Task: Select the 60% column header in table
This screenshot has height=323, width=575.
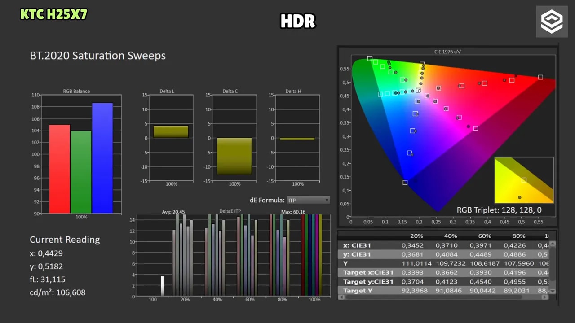Action: [x=485, y=236]
